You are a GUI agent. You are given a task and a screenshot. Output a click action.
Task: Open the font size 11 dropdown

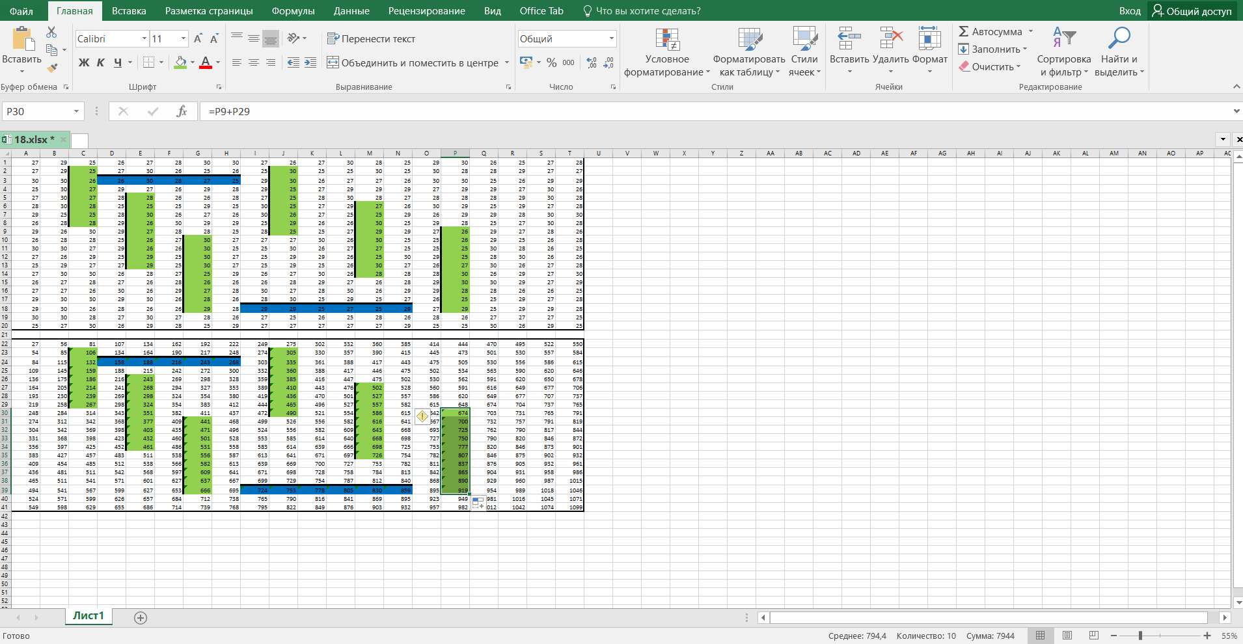[x=184, y=39]
